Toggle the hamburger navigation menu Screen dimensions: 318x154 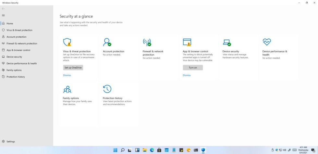pos(3,16)
